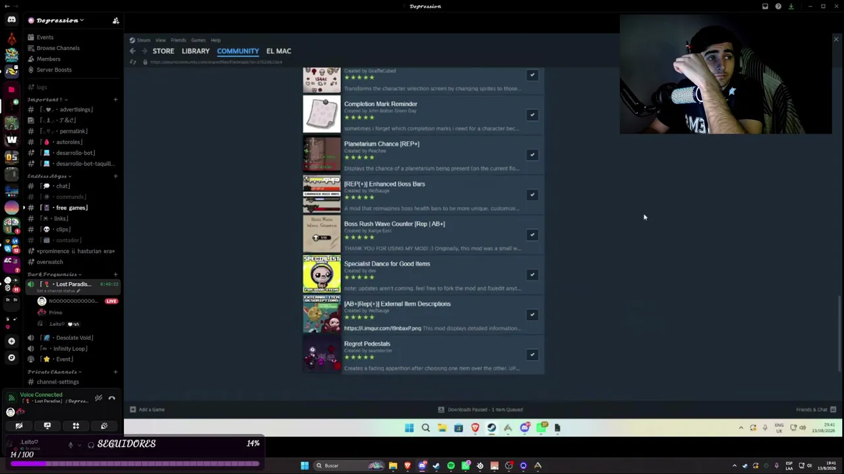Collapse the Important channel category
This screenshot has height=474, width=844.
47,99
